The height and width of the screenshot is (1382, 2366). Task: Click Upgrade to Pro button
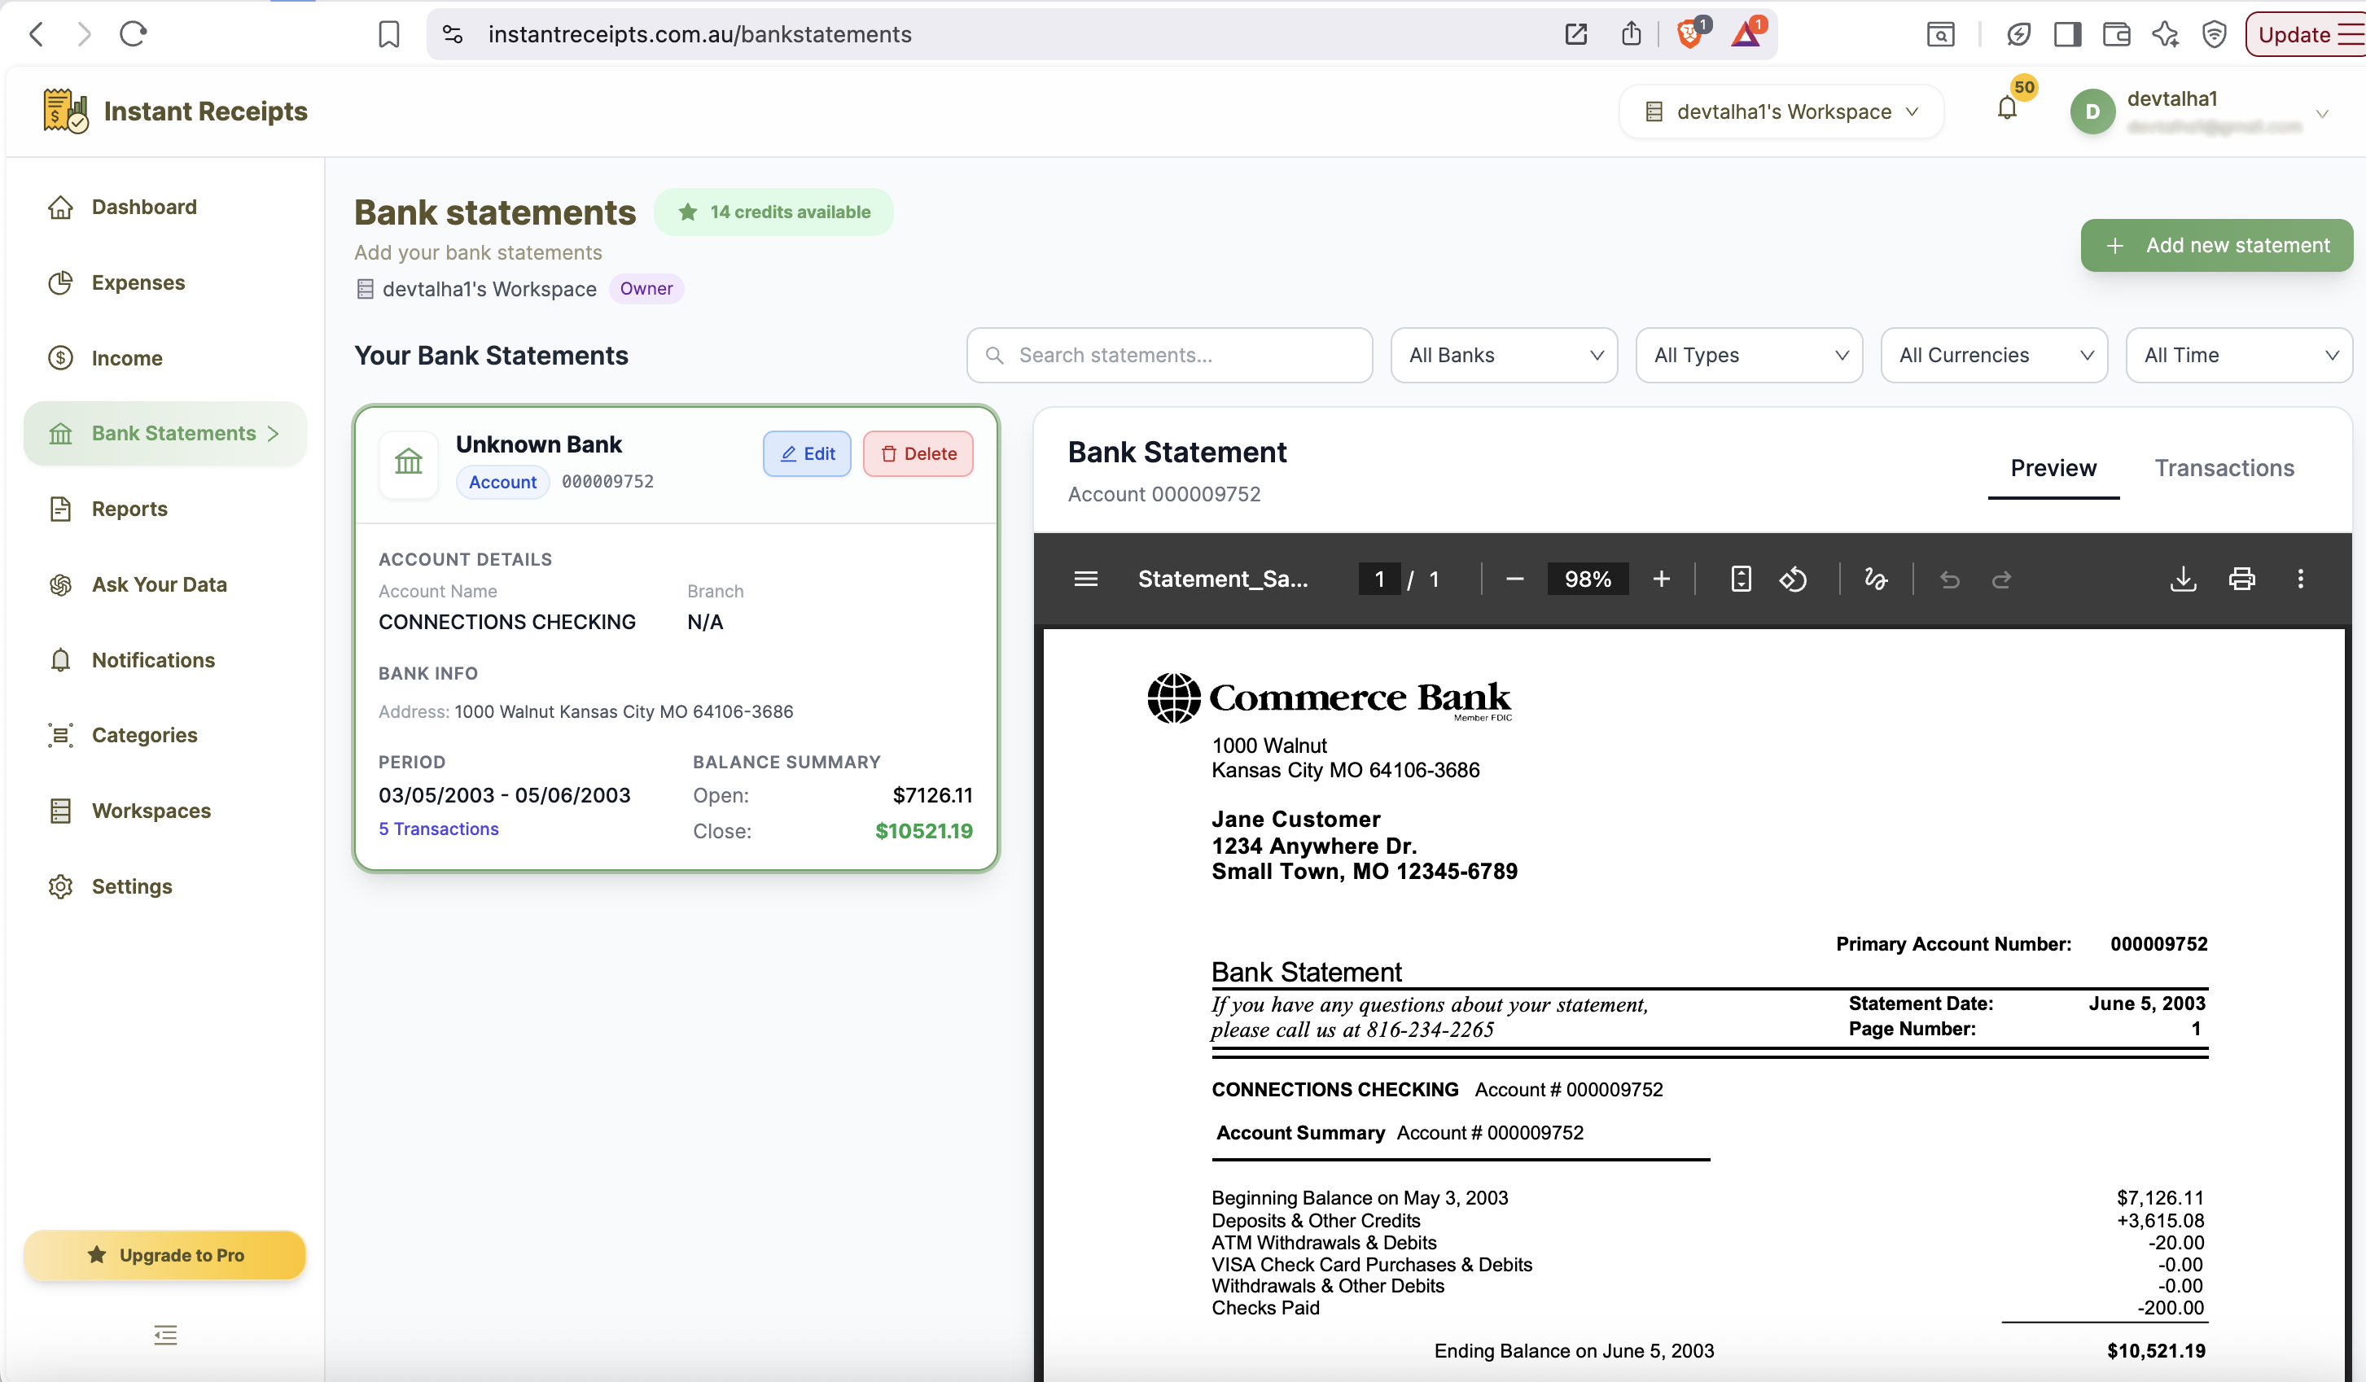(x=165, y=1255)
